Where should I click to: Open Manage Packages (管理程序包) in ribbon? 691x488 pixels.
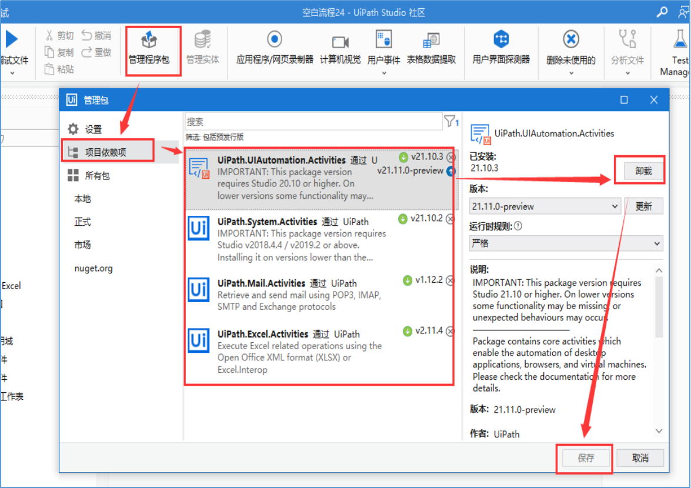click(149, 48)
